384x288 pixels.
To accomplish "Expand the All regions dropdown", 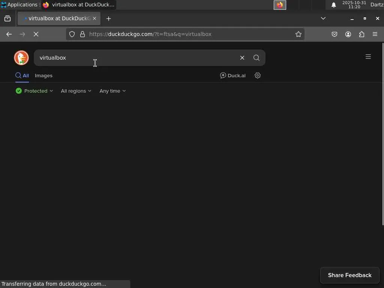I will 76,91.
